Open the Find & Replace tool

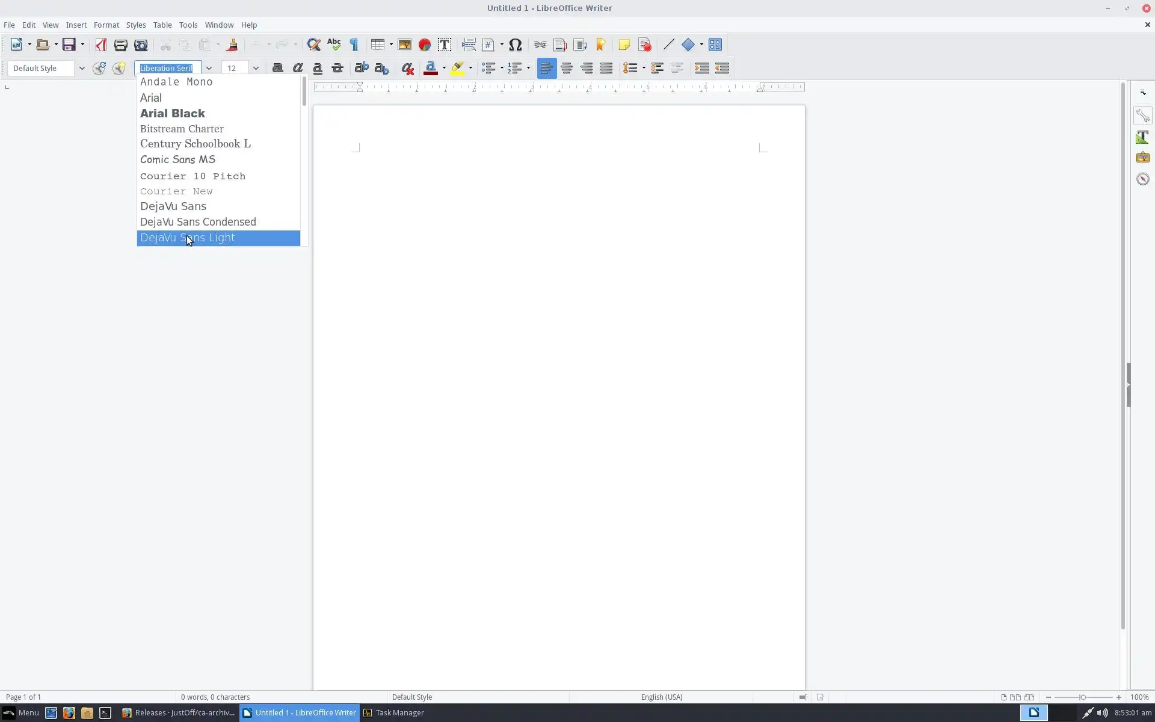313,45
